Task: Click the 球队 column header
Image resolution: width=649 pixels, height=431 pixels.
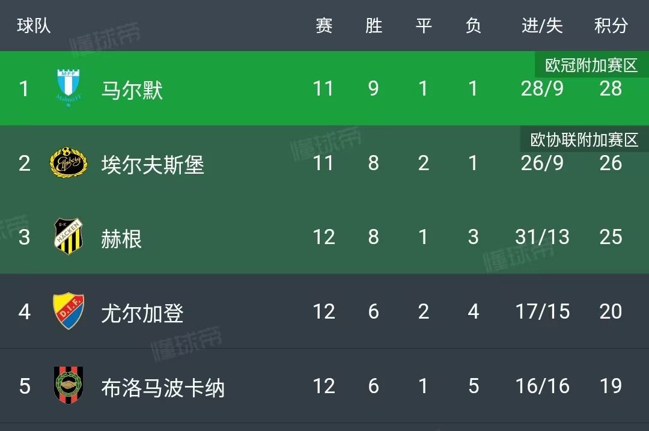Action: click(x=34, y=26)
